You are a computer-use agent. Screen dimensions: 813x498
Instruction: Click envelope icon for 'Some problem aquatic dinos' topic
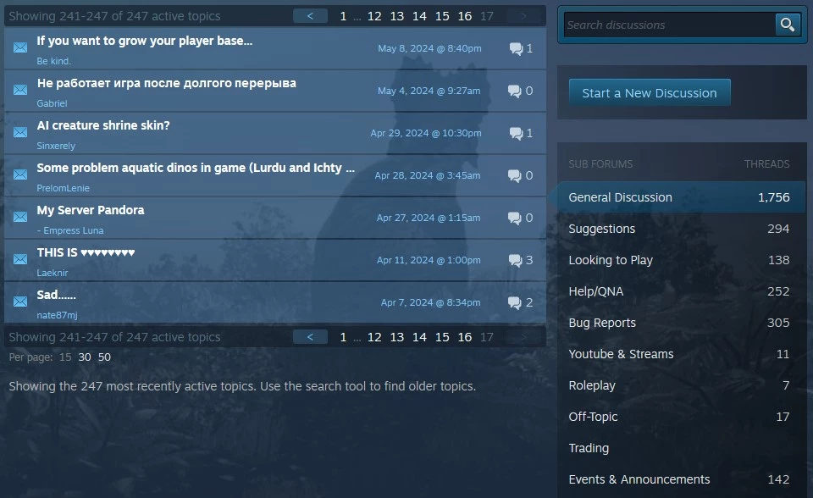pos(20,174)
